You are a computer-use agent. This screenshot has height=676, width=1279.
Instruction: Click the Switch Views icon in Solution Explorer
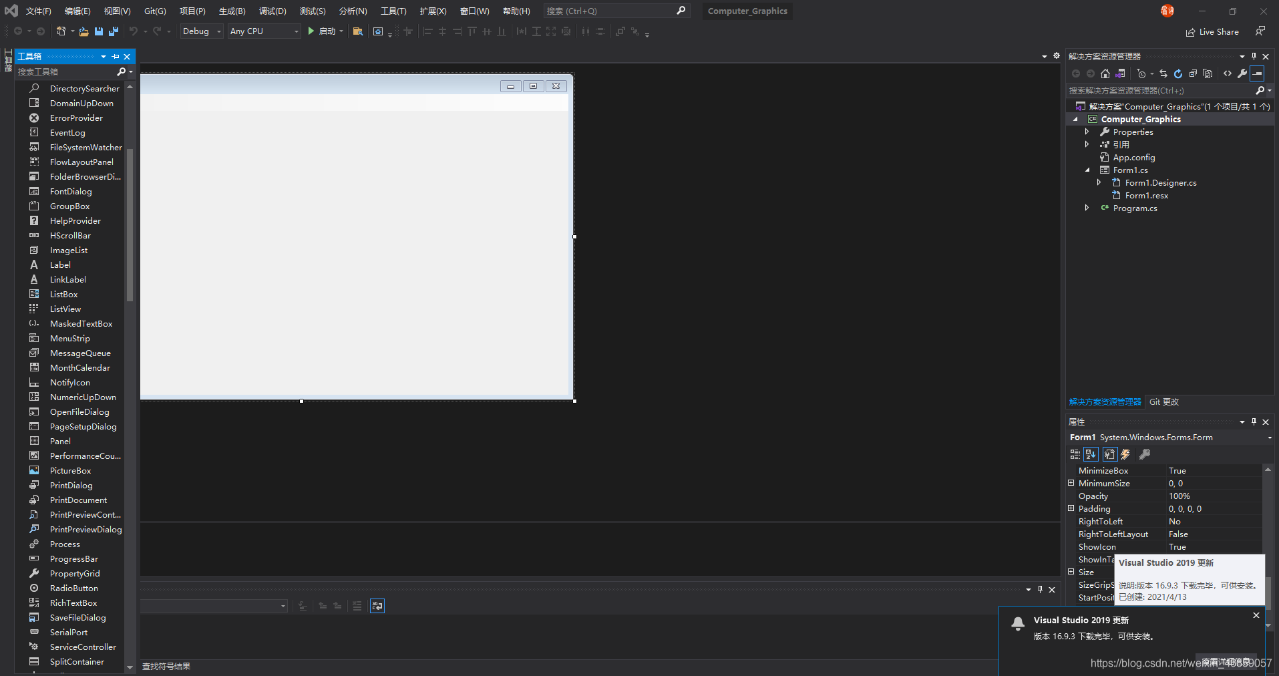[1120, 73]
